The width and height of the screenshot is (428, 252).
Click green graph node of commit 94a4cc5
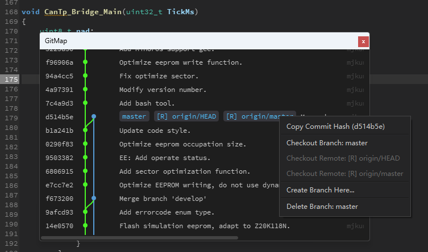click(85, 75)
